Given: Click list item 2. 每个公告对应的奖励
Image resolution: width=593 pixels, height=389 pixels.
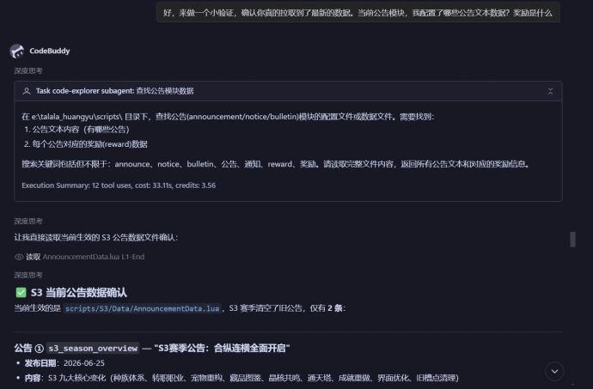Looking at the screenshot, I should tap(86, 144).
